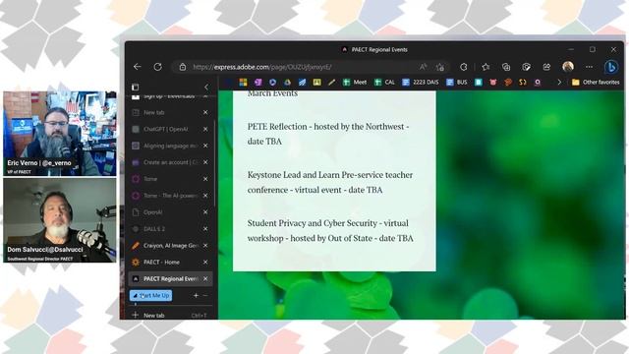Image resolution: width=629 pixels, height=354 pixels.
Task: Switch to the Create an account tab
Action: (169, 162)
